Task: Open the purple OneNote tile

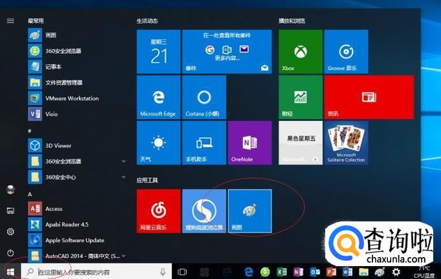Action: [250, 143]
